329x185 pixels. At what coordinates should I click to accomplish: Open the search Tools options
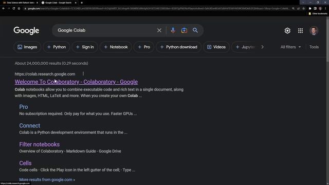click(x=314, y=47)
